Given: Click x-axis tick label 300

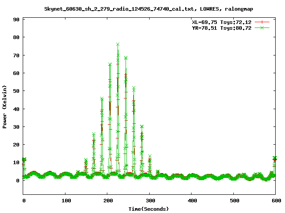Looking at the screenshot, I should click(x=149, y=201).
